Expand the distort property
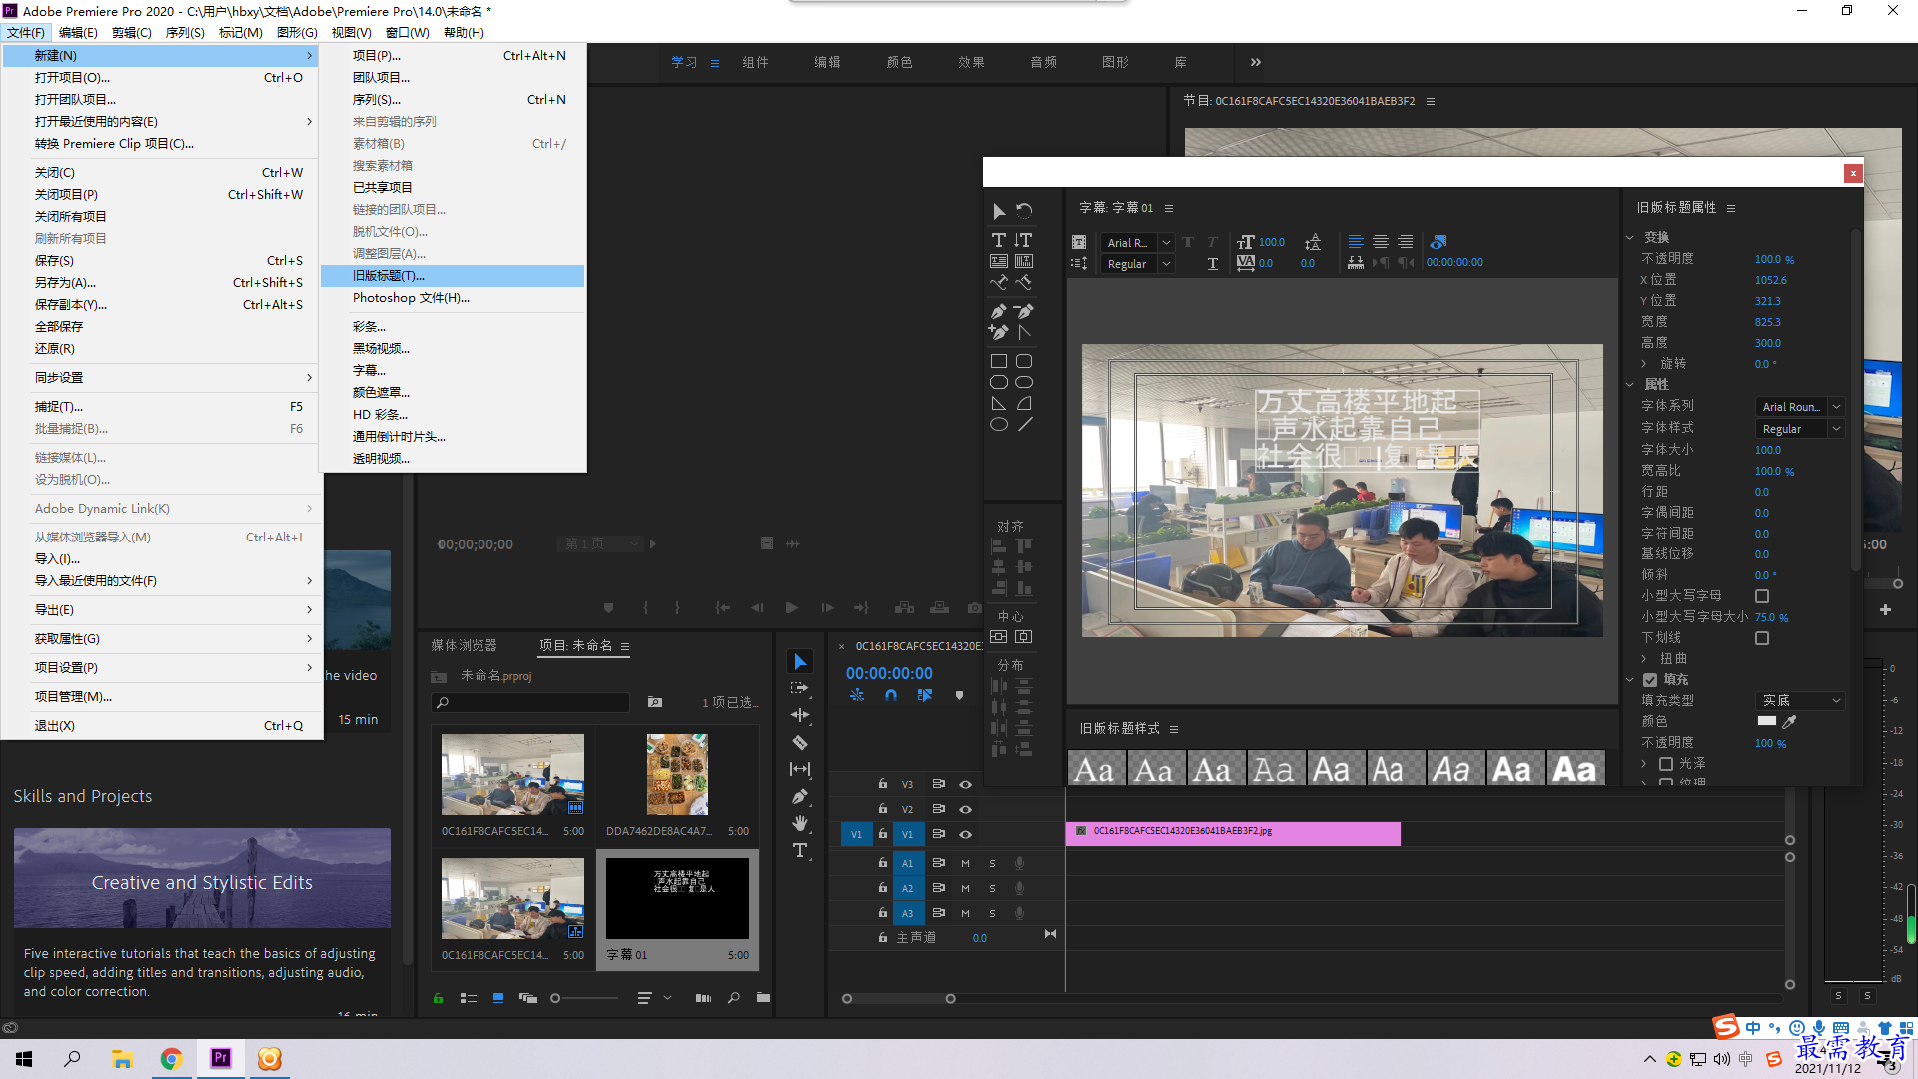The height and width of the screenshot is (1079, 1918). 1644,659
